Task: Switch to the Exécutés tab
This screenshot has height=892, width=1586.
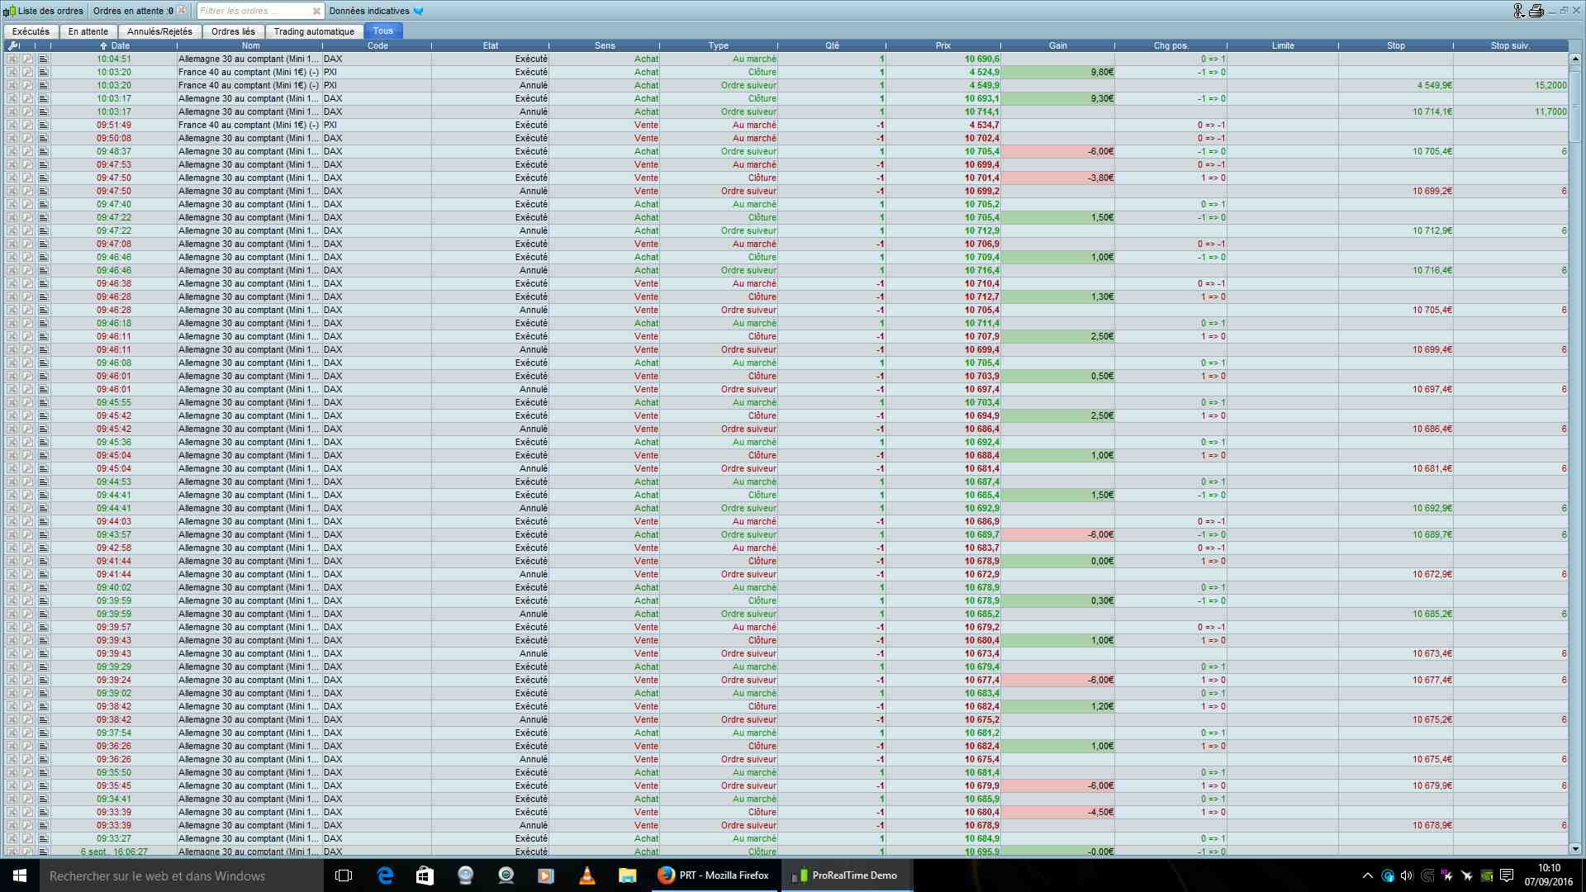Action: click(x=31, y=31)
